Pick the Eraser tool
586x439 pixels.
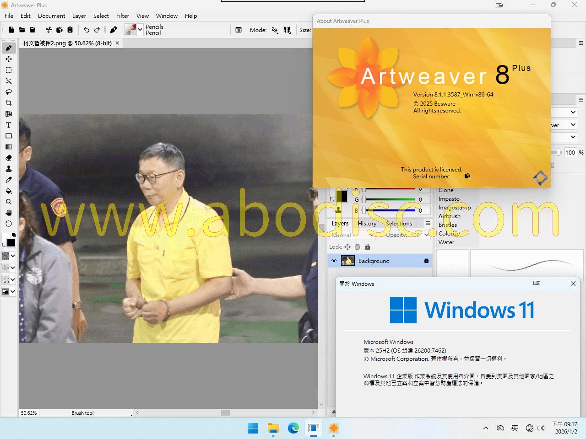pos(9,158)
